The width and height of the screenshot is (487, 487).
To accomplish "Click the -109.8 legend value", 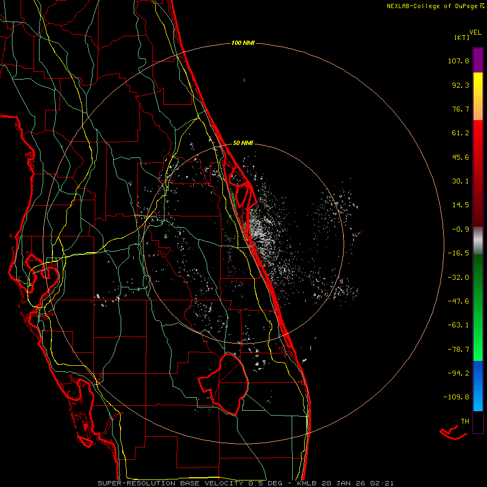I will tap(456, 397).
